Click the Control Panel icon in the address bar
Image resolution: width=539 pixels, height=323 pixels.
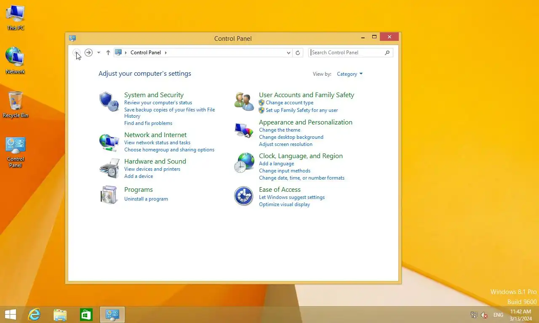click(x=118, y=53)
